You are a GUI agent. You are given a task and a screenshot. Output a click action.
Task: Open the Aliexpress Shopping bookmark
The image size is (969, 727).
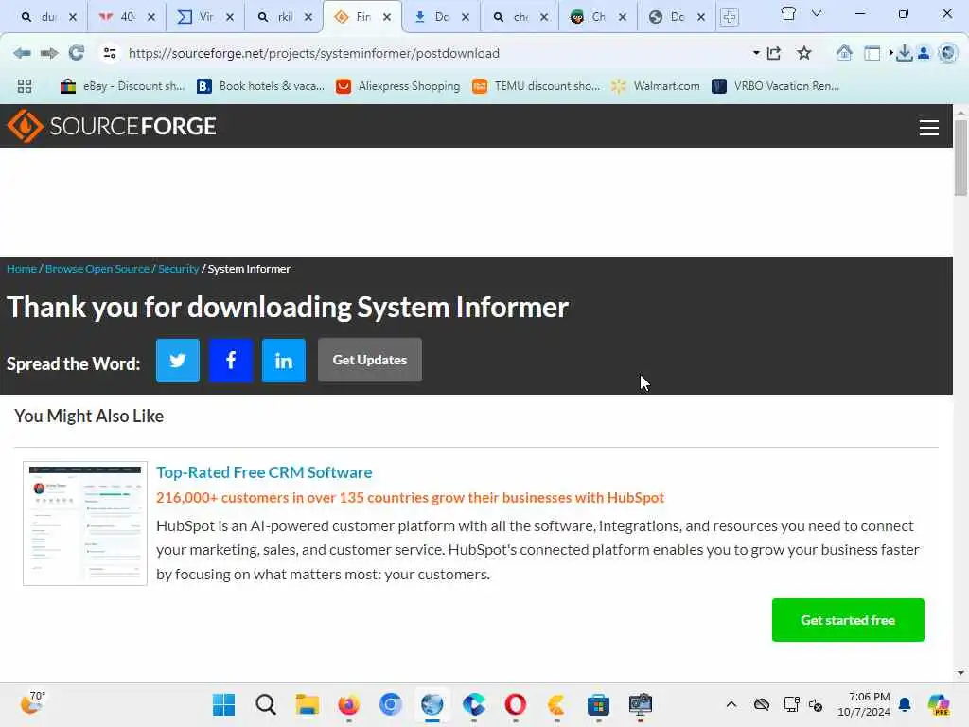(398, 86)
